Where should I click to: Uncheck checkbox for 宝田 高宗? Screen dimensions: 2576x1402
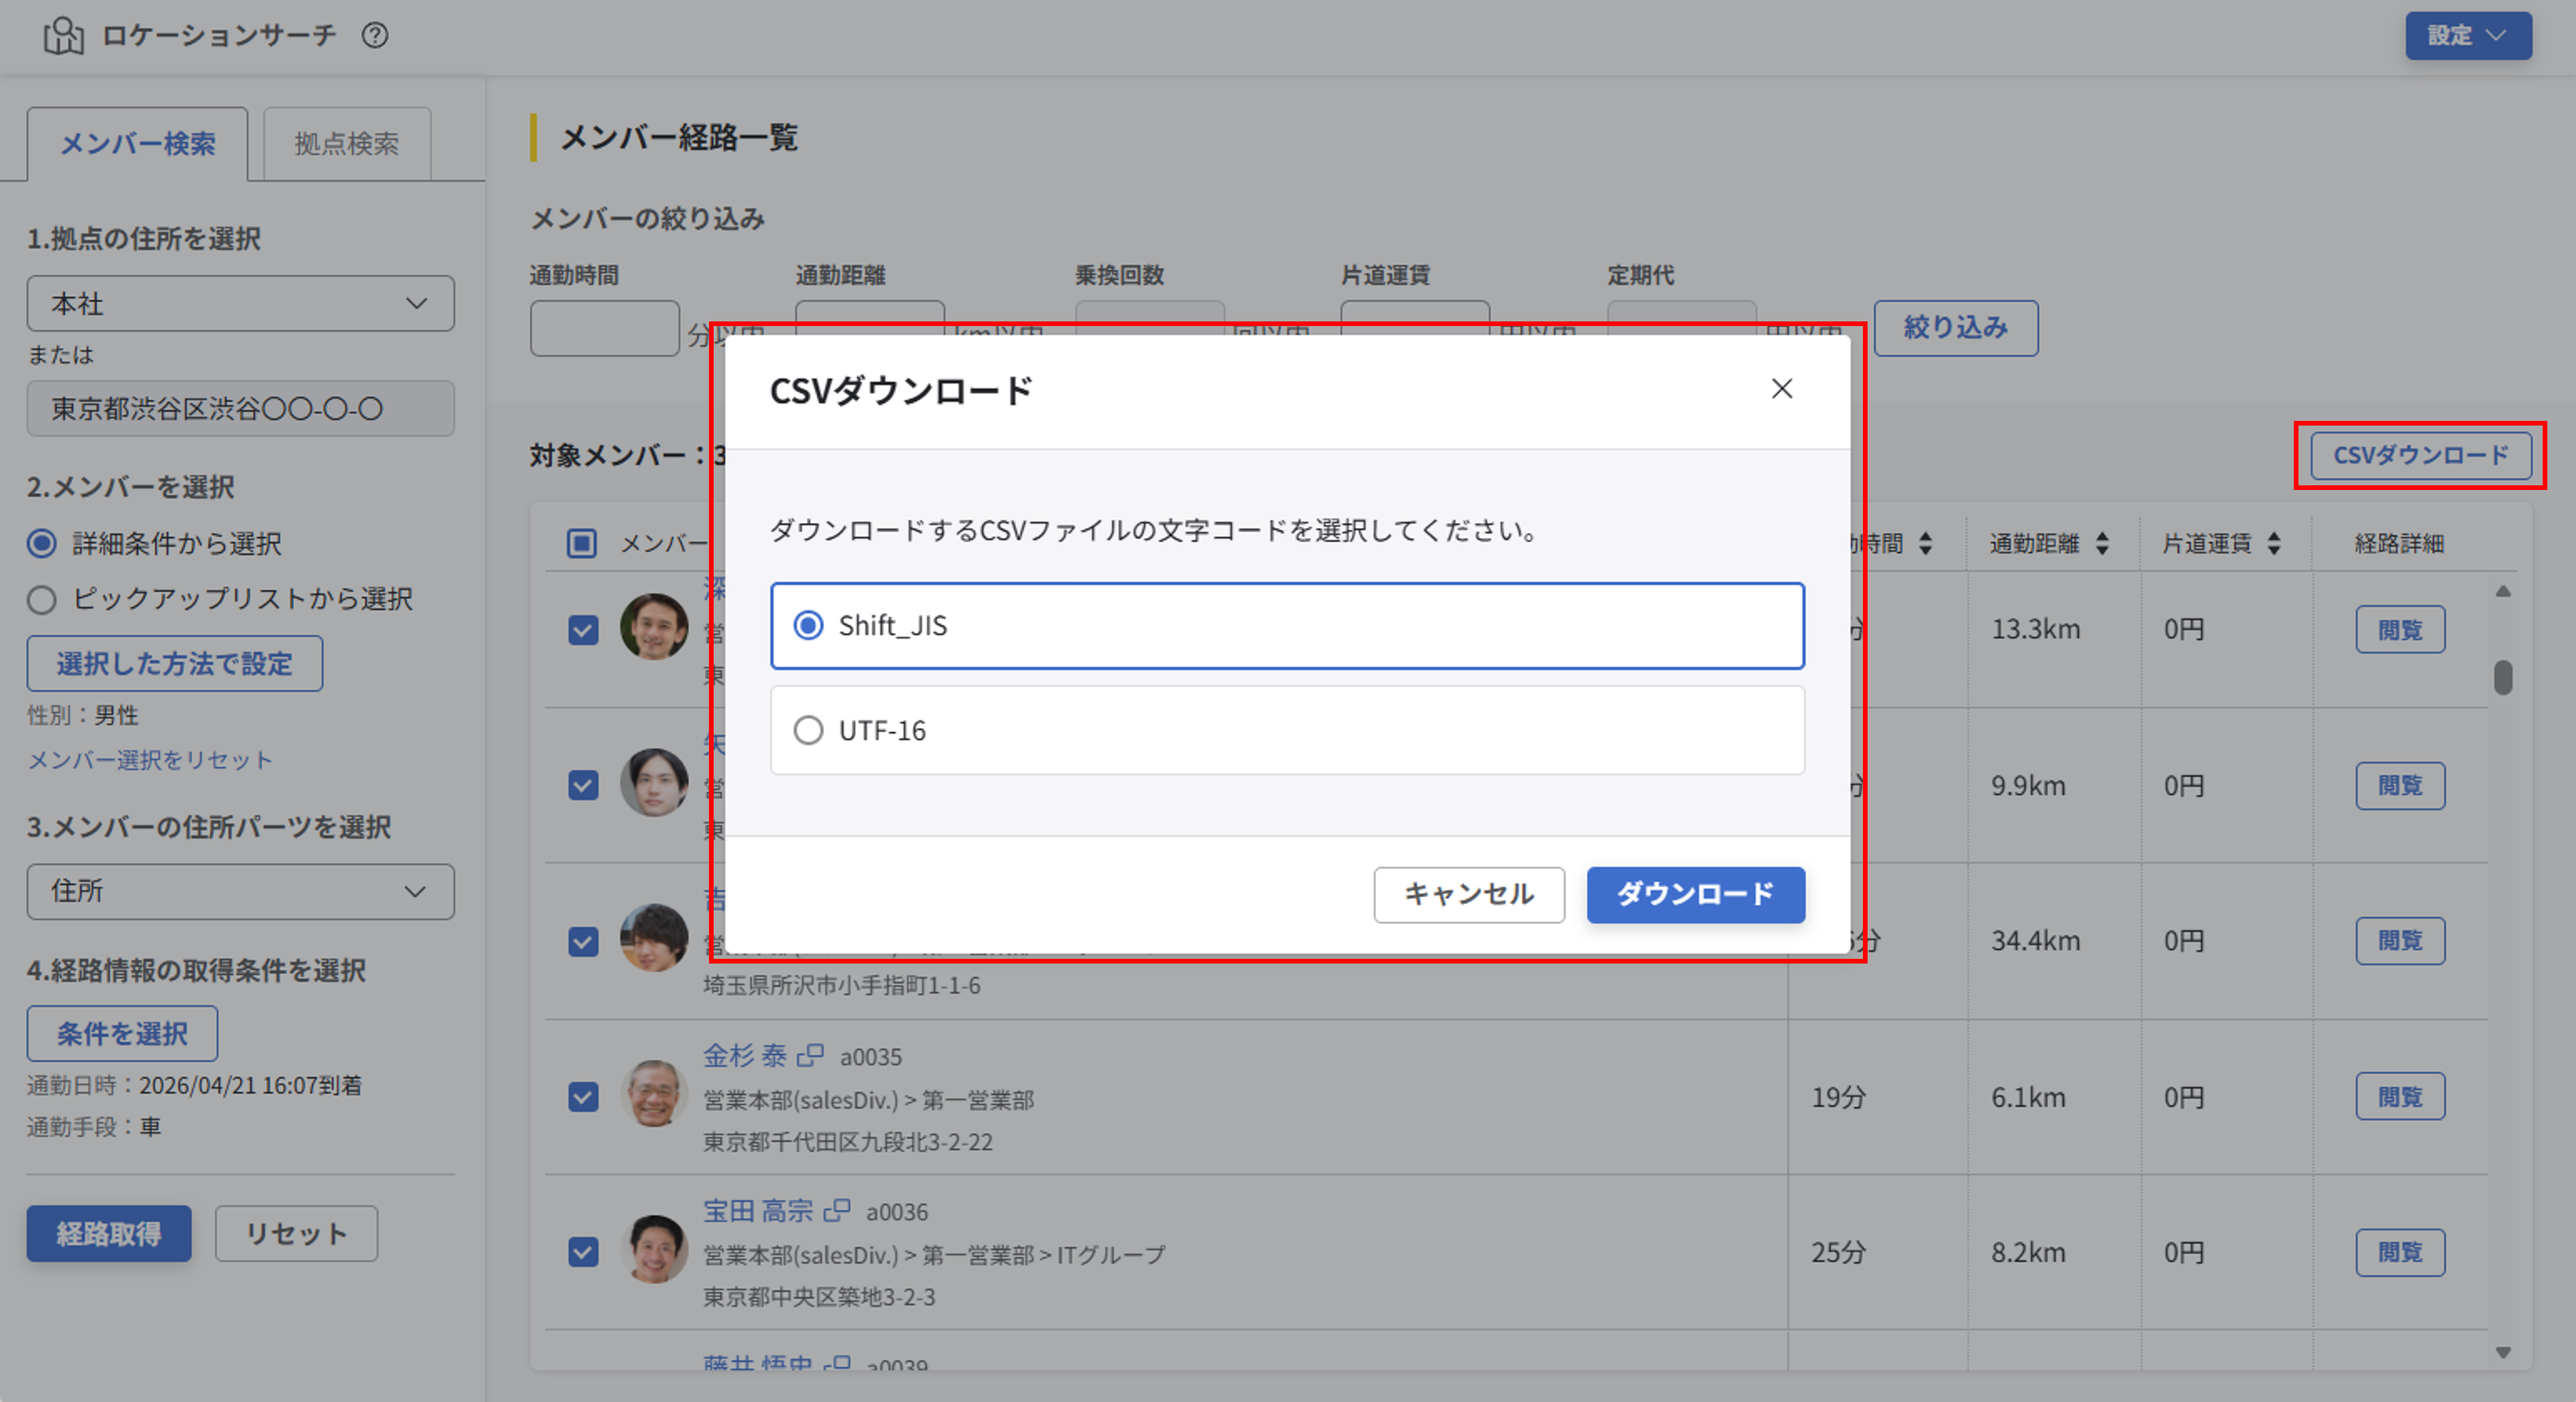click(583, 1252)
